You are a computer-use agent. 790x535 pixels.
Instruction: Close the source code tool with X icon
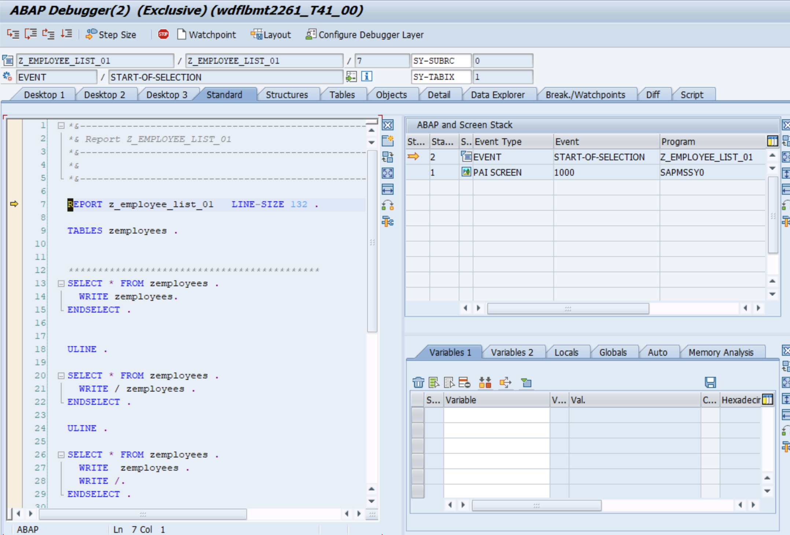388,125
